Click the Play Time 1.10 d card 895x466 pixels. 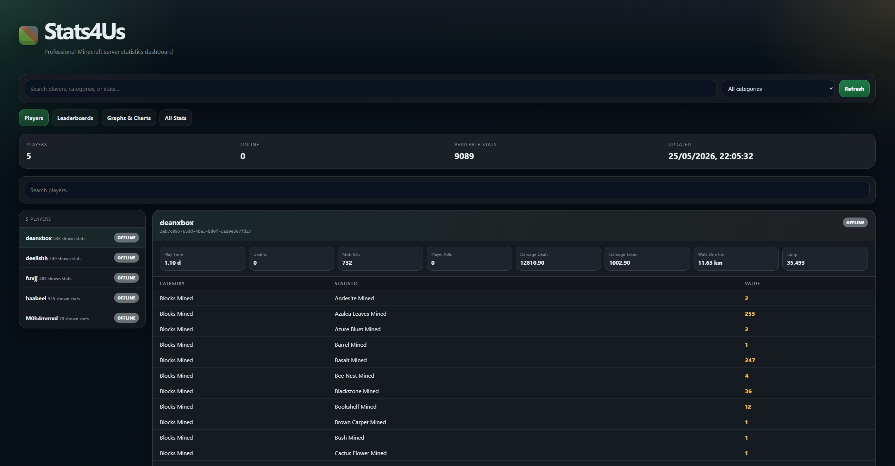click(202, 259)
